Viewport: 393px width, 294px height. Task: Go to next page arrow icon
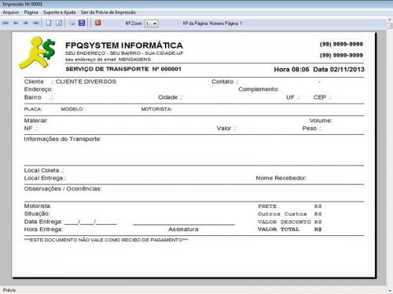(x=26, y=23)
